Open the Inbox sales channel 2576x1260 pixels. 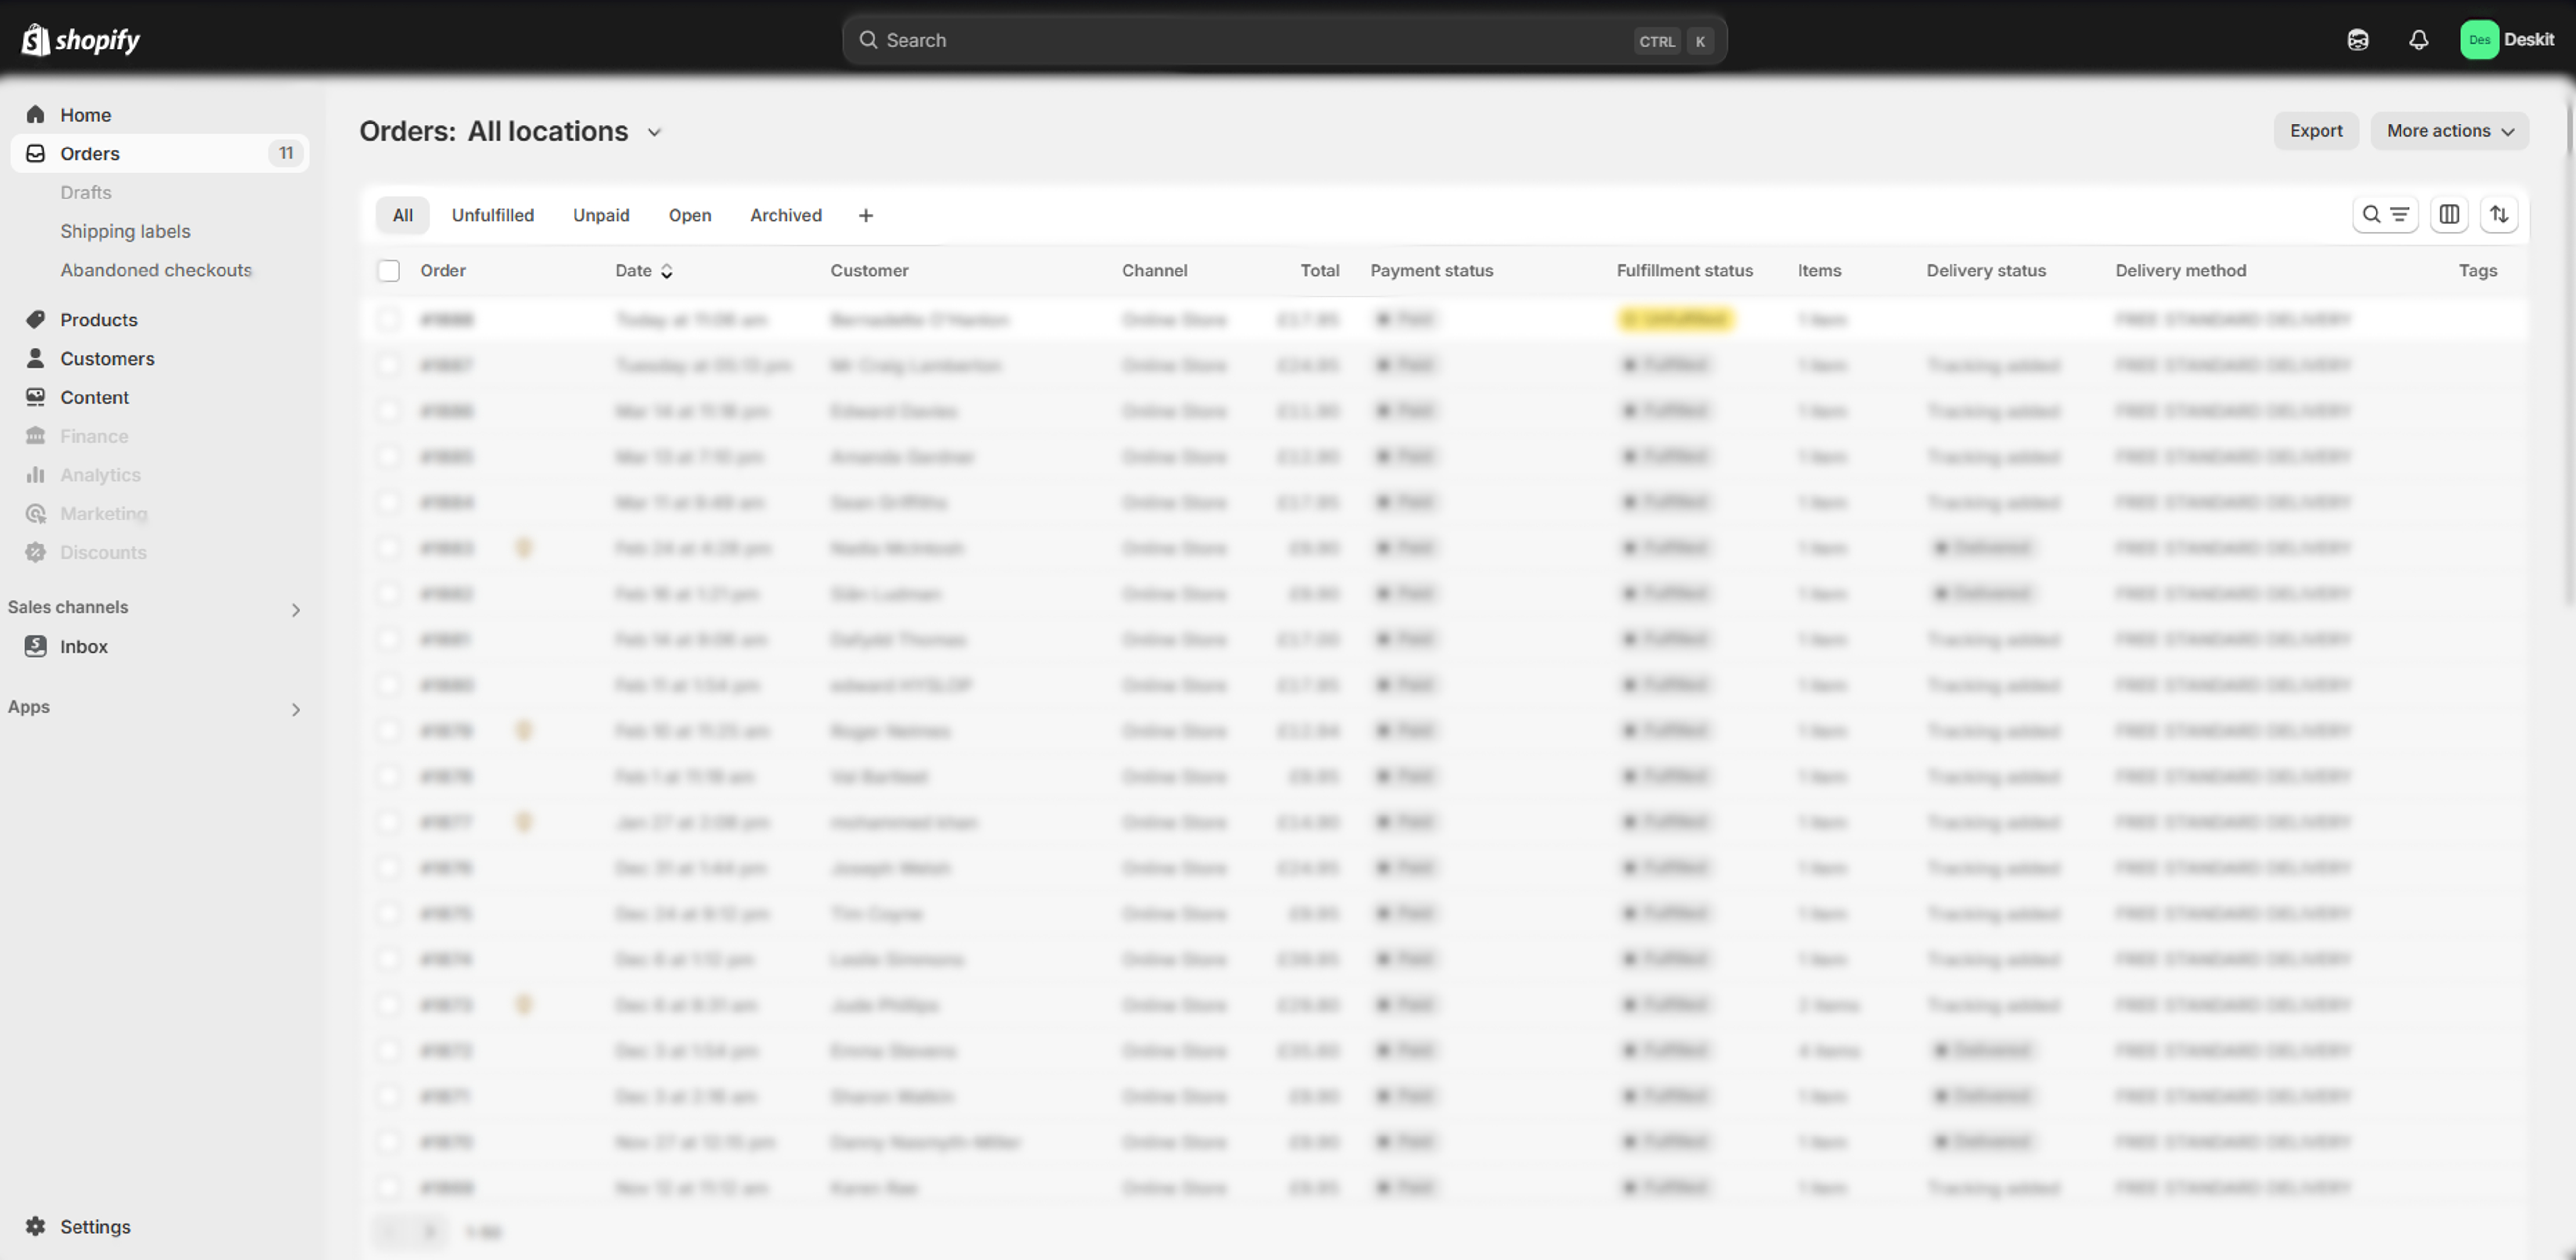tap(83, 646)
